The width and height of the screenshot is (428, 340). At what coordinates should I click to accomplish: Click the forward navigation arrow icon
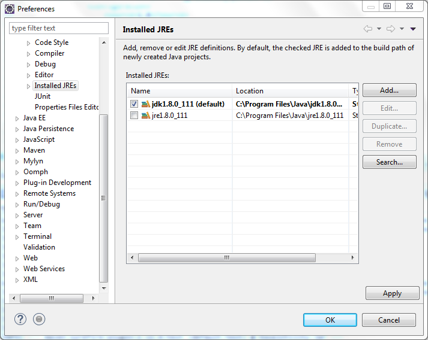click(x=391, y=29)
